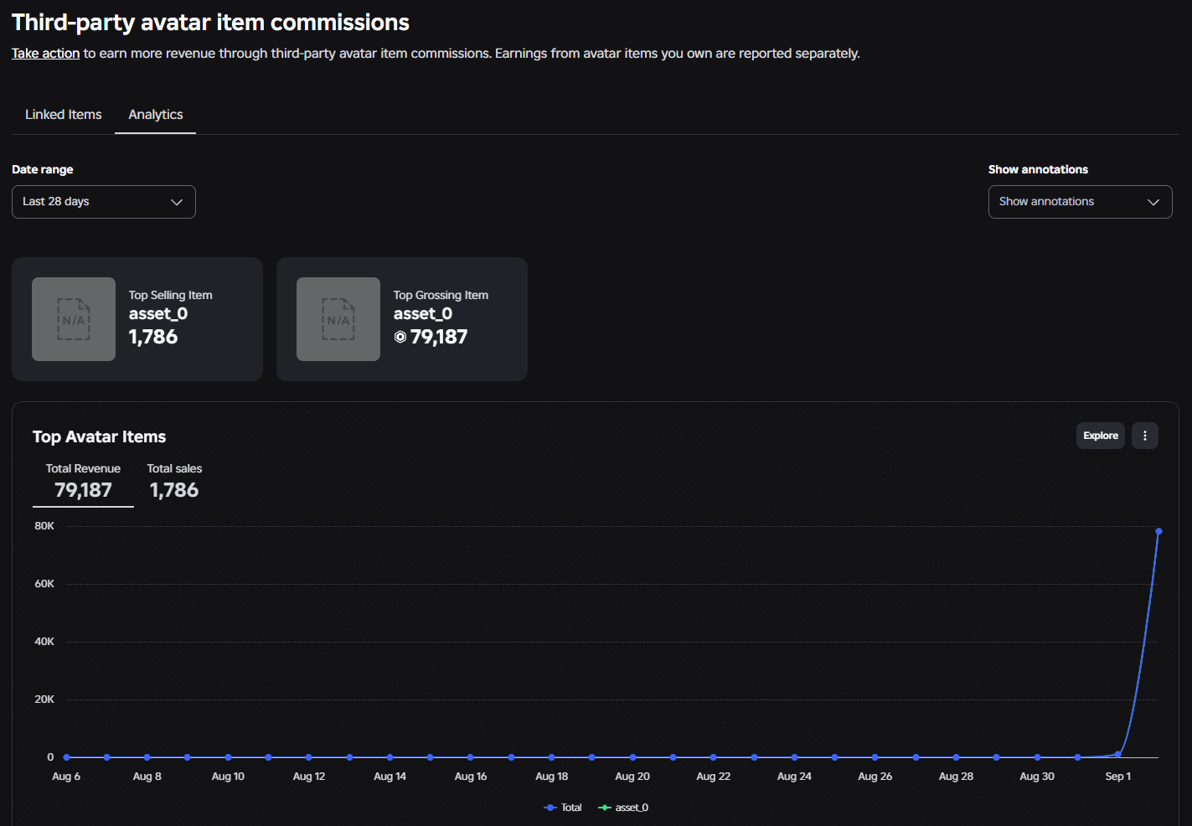Click the Aug 6 data point on chart
The image size is (1192, 826).
pos(66,757)
